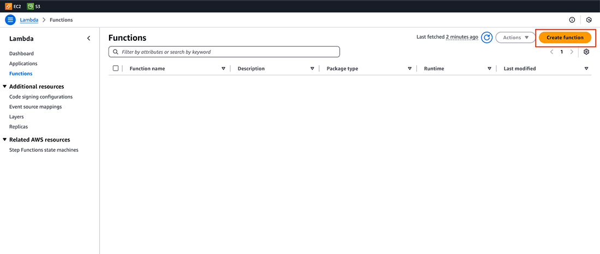Image resolution: width=600 pixels, height=254 pixels.
Task: Click page number 1
Action: (x=562, y=52)
